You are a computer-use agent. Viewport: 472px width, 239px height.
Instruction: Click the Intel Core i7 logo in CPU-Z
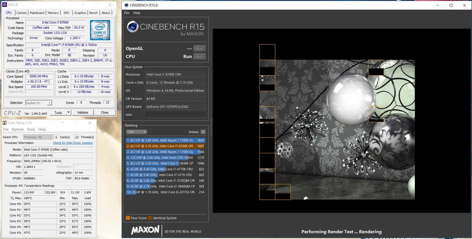100,31
